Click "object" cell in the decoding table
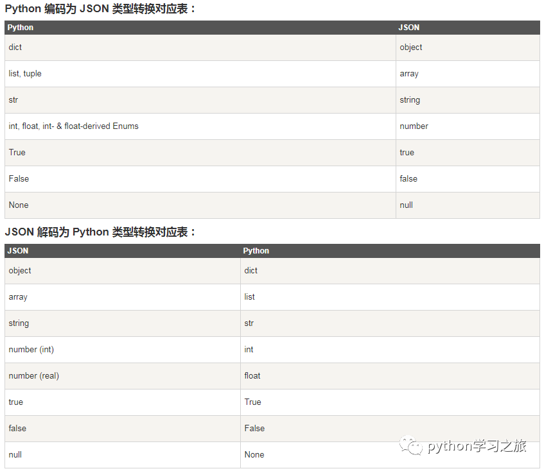The image size is (544, 471). click(123, 271)
